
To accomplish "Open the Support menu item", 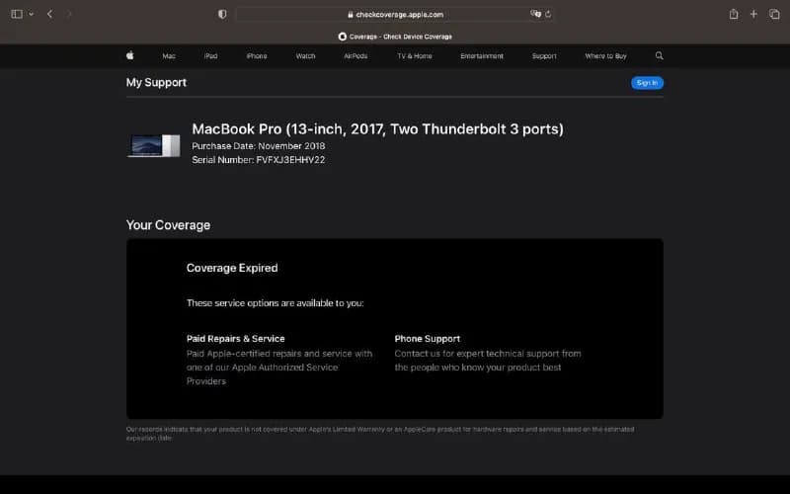I will coord(544,56).
